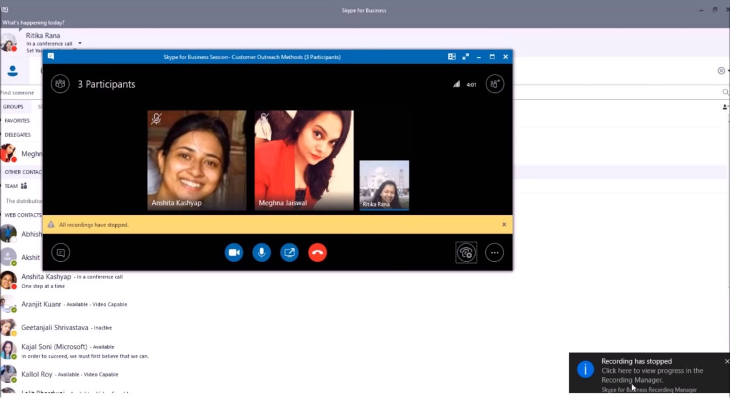The image size is (730, 410).
Task: Click the blue info icon in notification
Action: click(x=585, y=370)
